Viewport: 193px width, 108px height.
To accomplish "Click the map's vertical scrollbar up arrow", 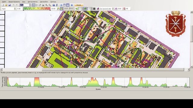I will [x=191, y=12].
